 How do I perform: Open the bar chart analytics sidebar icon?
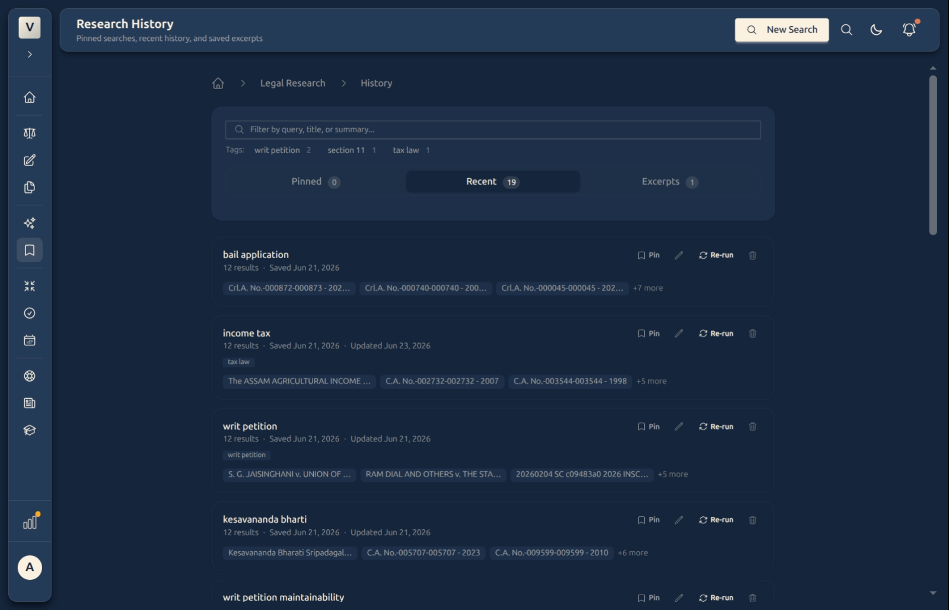tap(30, 522)
